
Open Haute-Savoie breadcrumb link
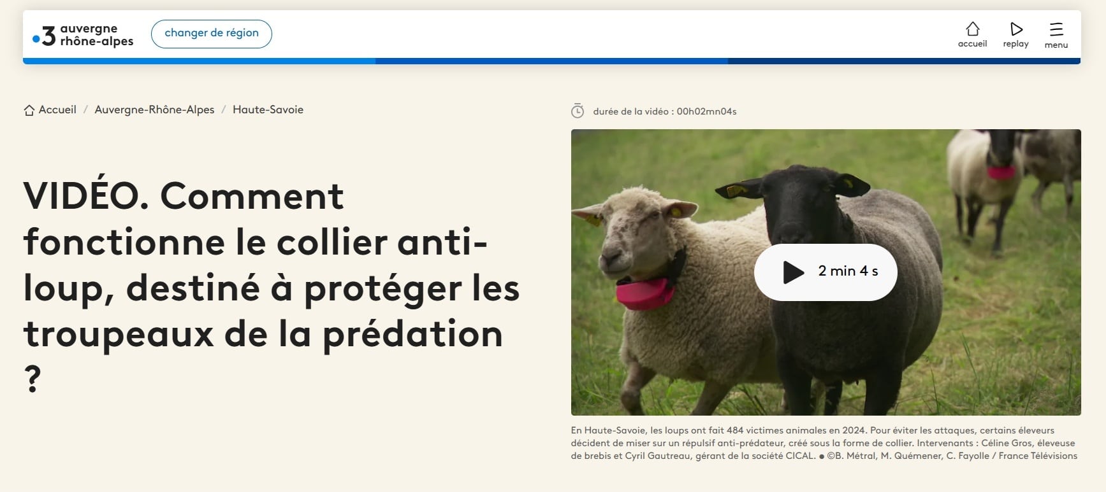268,109
